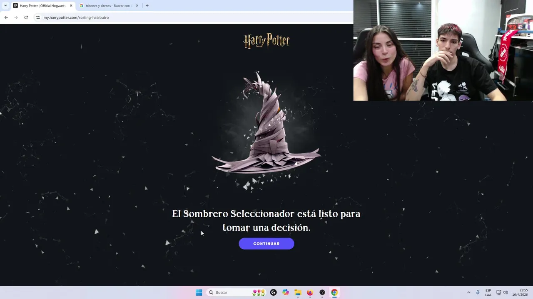
Task: Click the taskbar Buscar search box
Action: coord(236,292)
